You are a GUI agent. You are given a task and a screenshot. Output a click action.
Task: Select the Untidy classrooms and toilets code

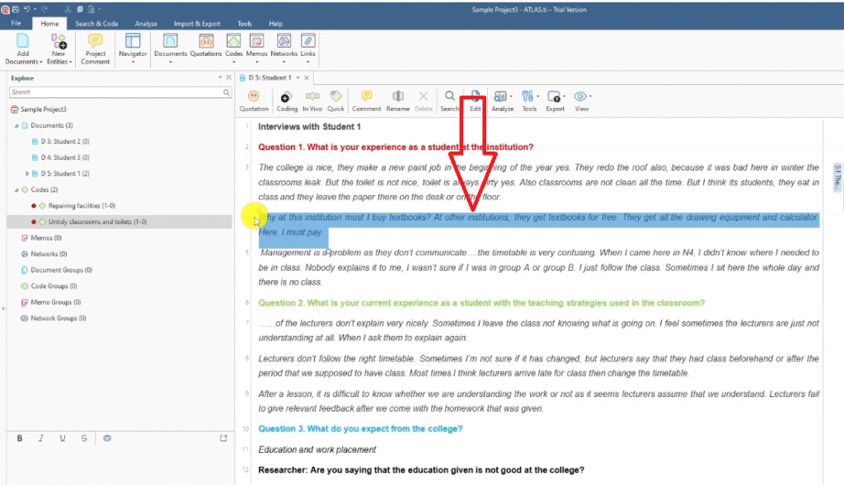coord(97,222)
